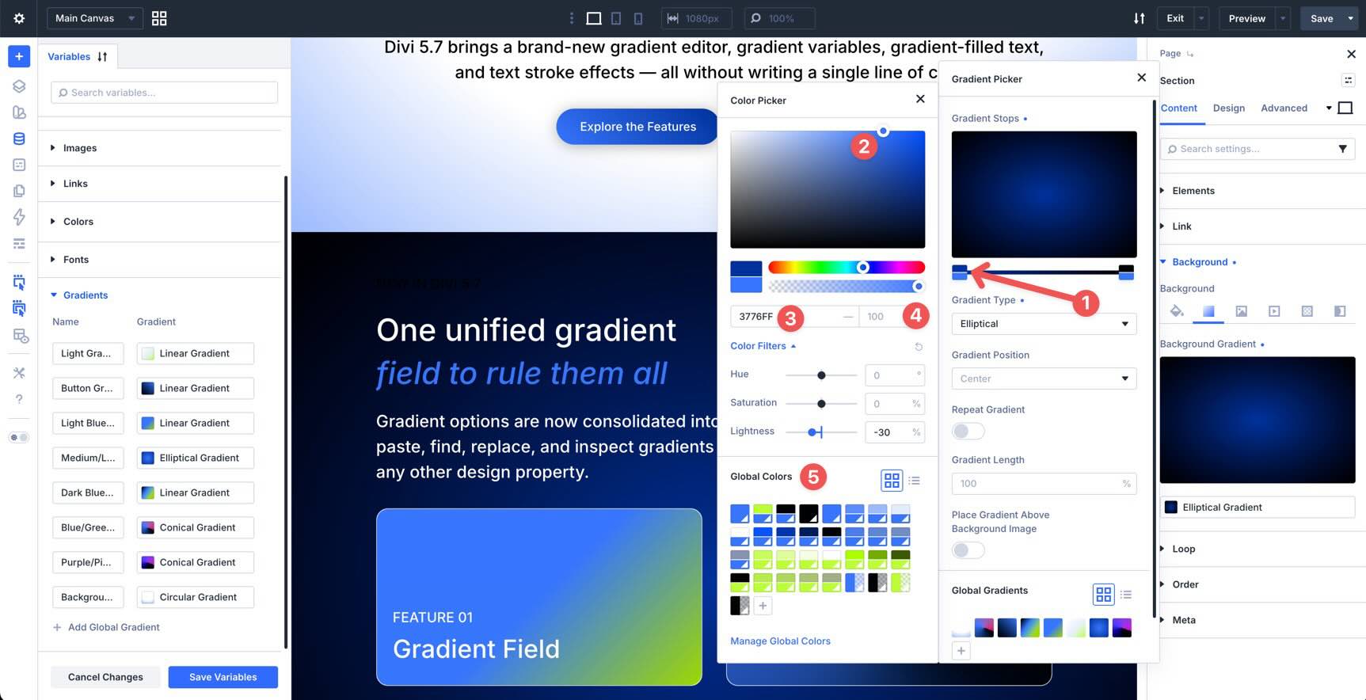Switch Global Gradients to grid view
The height and width of the screenshot is (700, 1366).
[x=1103, y=594]
